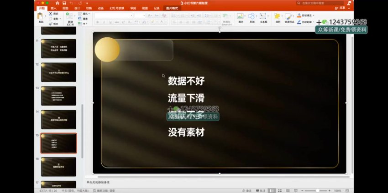Open the Shapes (形状) gallery icon
Image resolution: width=388 pixels, height=193 pixels.
point(252,17)
